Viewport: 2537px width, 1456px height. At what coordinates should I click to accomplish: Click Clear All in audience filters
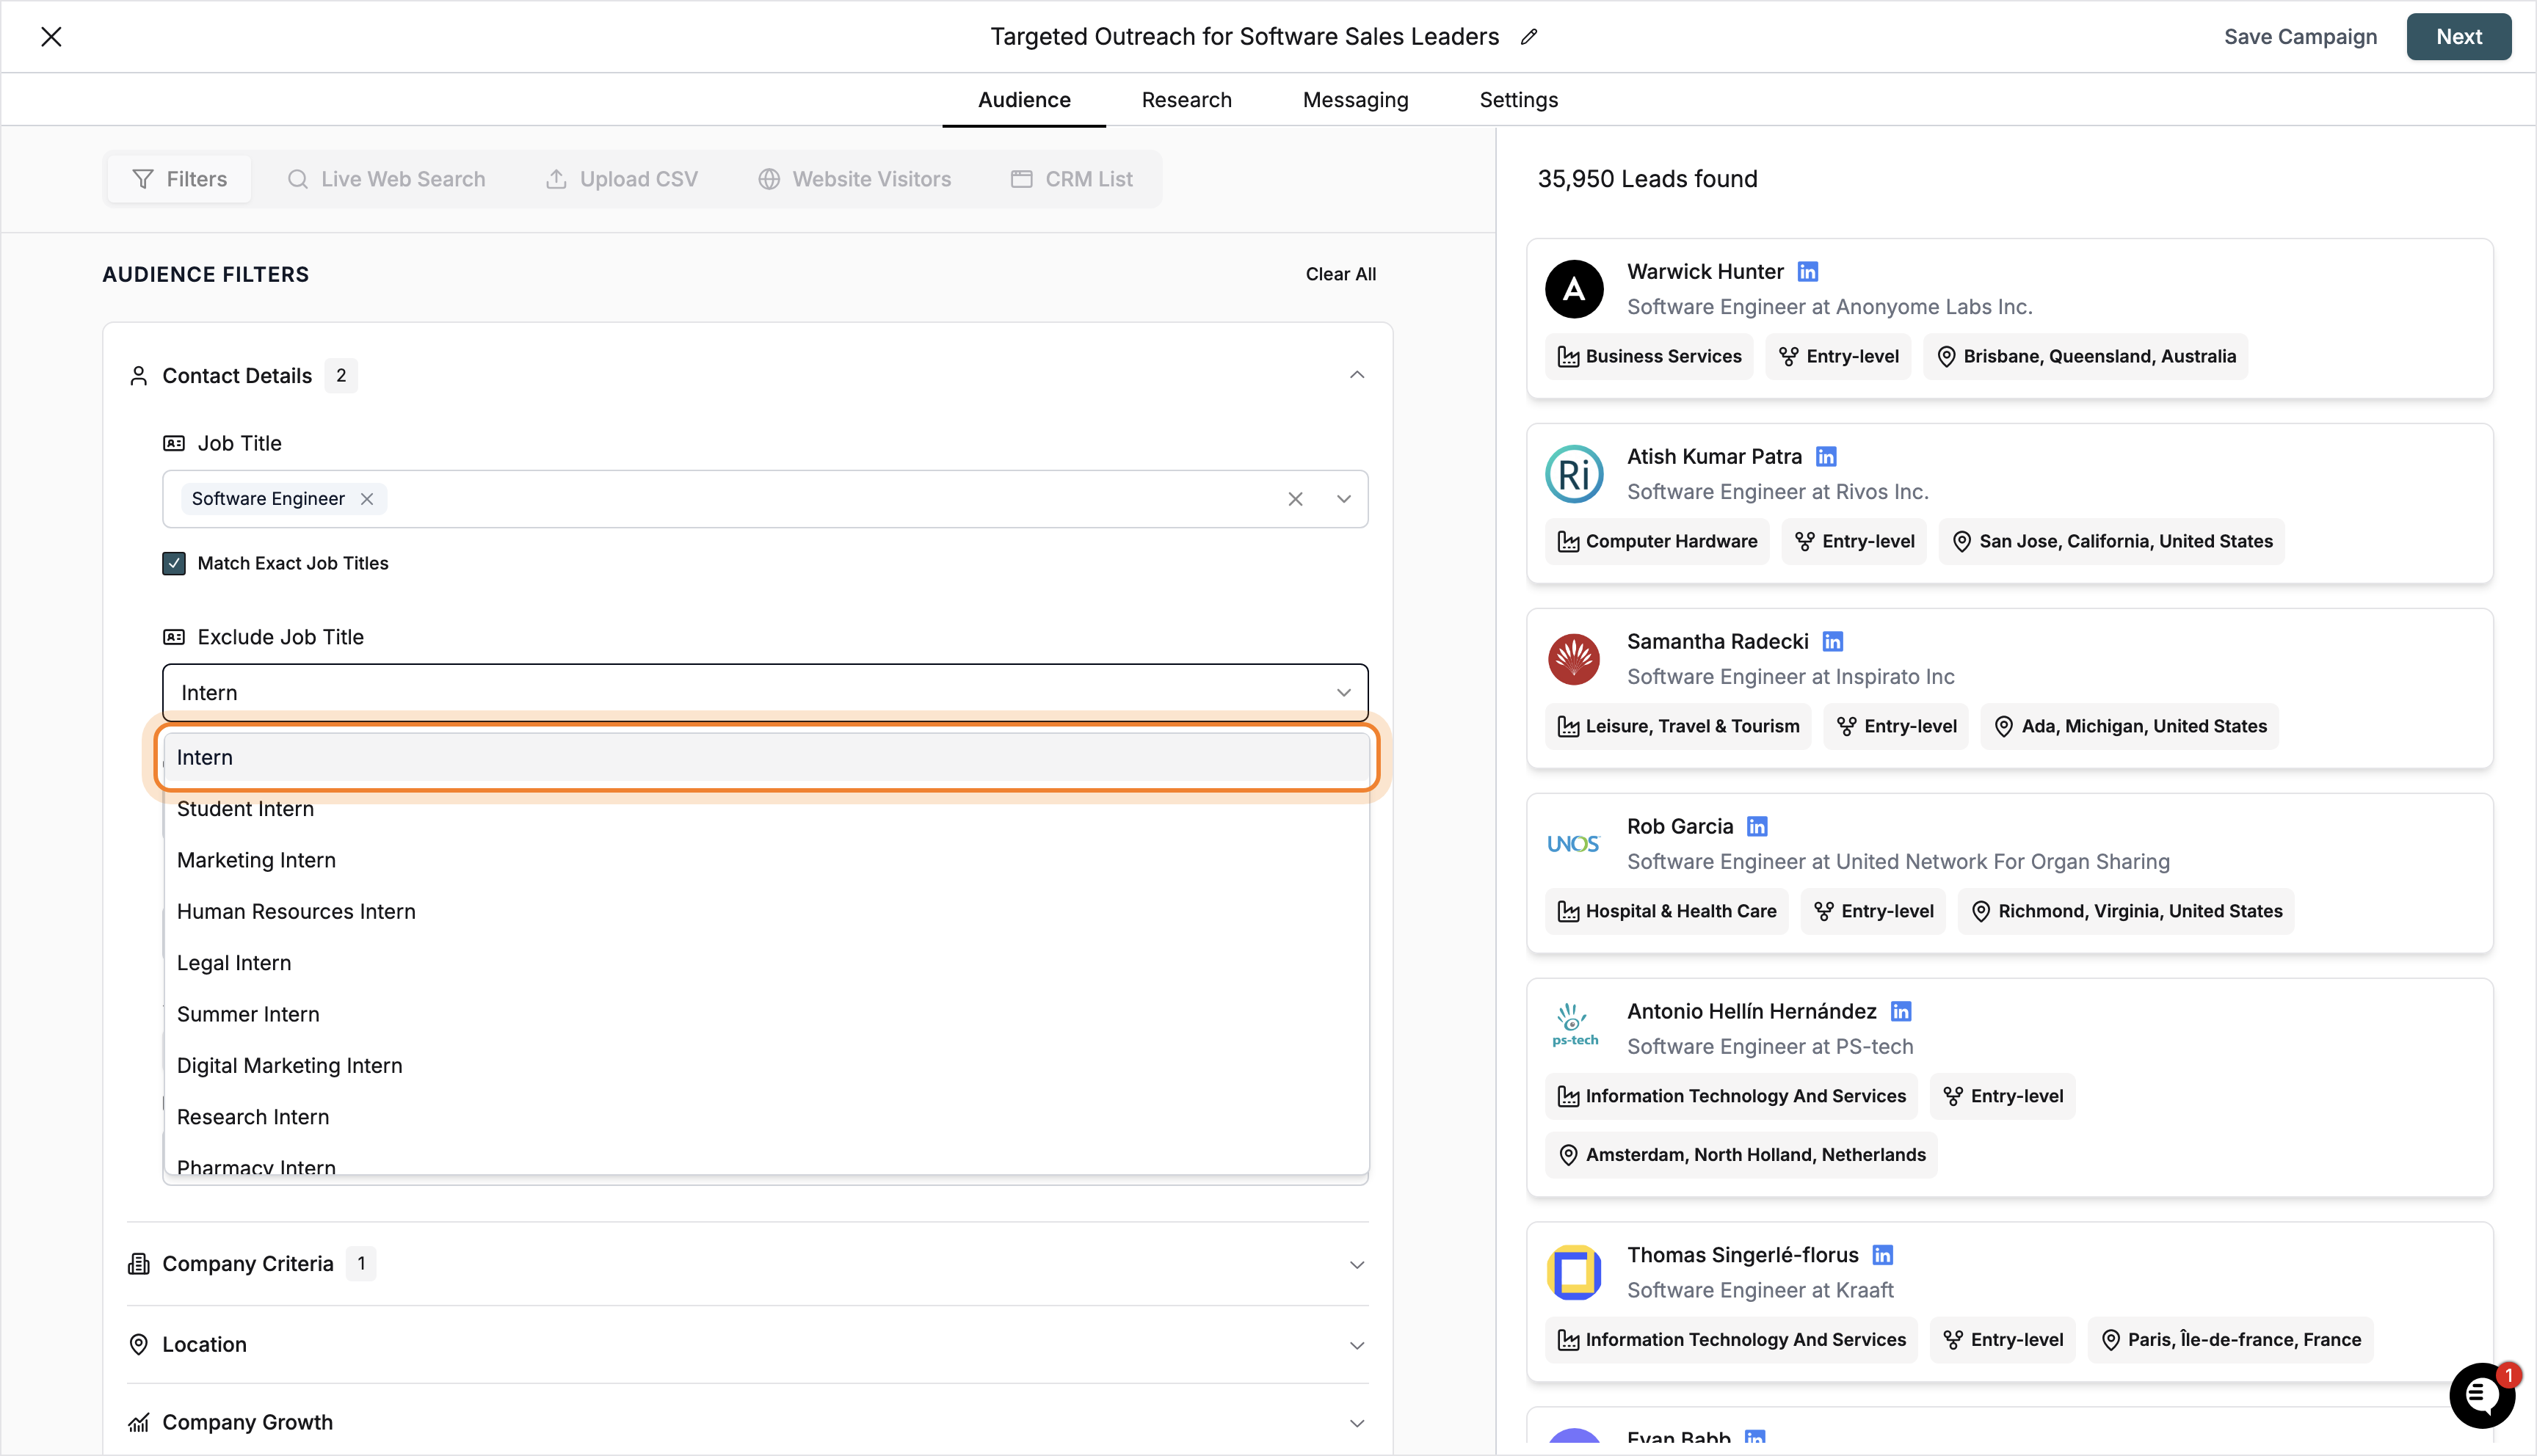tap(1340, 273)
